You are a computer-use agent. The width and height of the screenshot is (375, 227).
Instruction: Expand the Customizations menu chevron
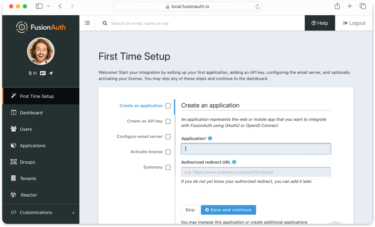(73, 213)
